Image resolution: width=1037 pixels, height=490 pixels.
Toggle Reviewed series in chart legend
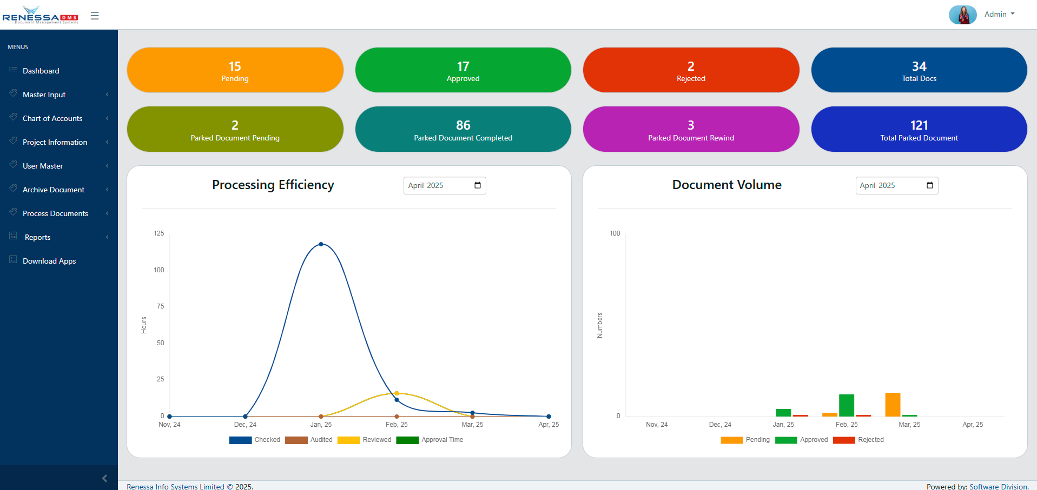(x=348, y=440)
